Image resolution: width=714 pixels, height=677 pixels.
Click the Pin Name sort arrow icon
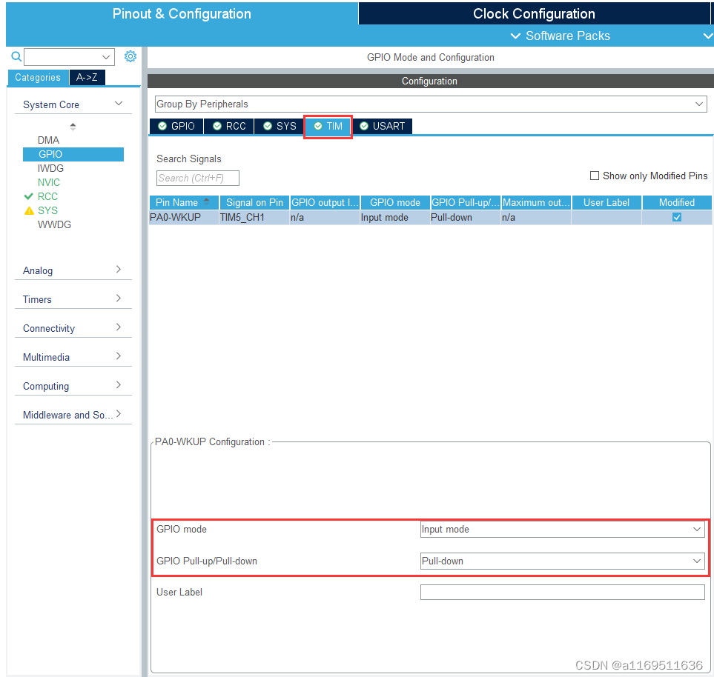tap(206, 201)
